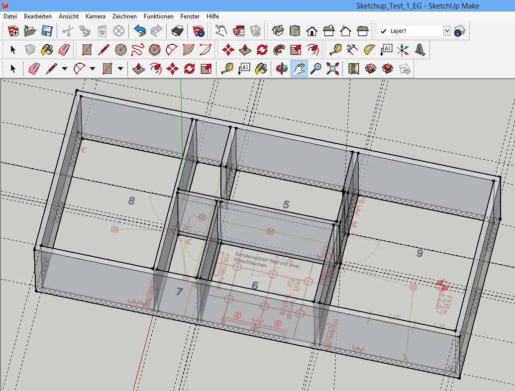Click the scissors cut icon
The height and width of the screenshot is (391, 515).
click(x=68, y=31)
